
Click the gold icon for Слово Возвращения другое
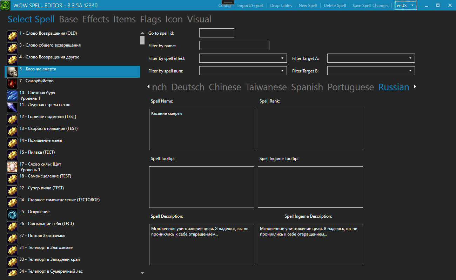pos(12,60)
